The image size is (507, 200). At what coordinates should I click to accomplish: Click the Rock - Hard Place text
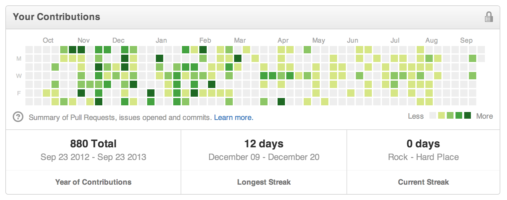coord(423,157)
